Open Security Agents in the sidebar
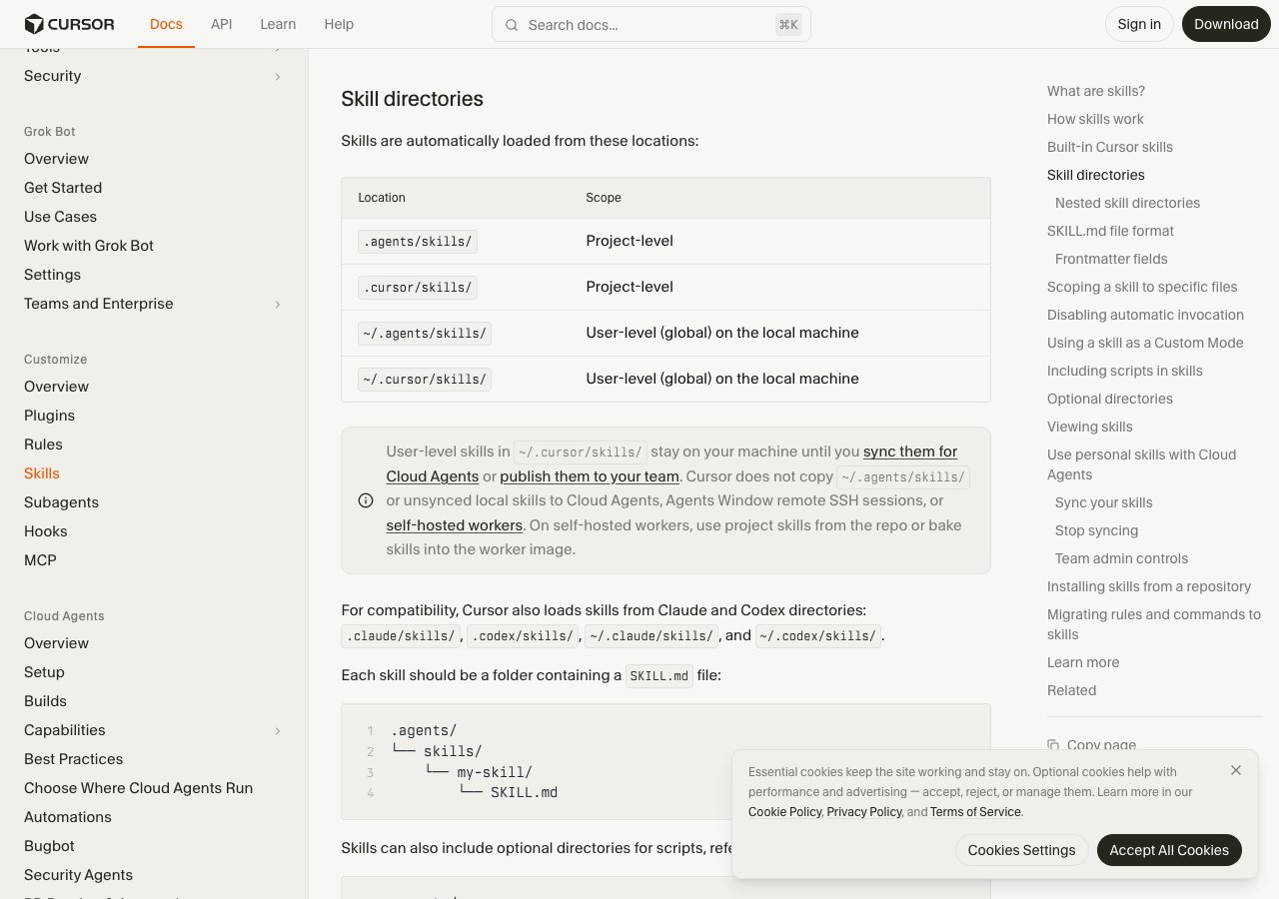The height and width of the screenshot is (899, 1279). (x=78, y=875)
